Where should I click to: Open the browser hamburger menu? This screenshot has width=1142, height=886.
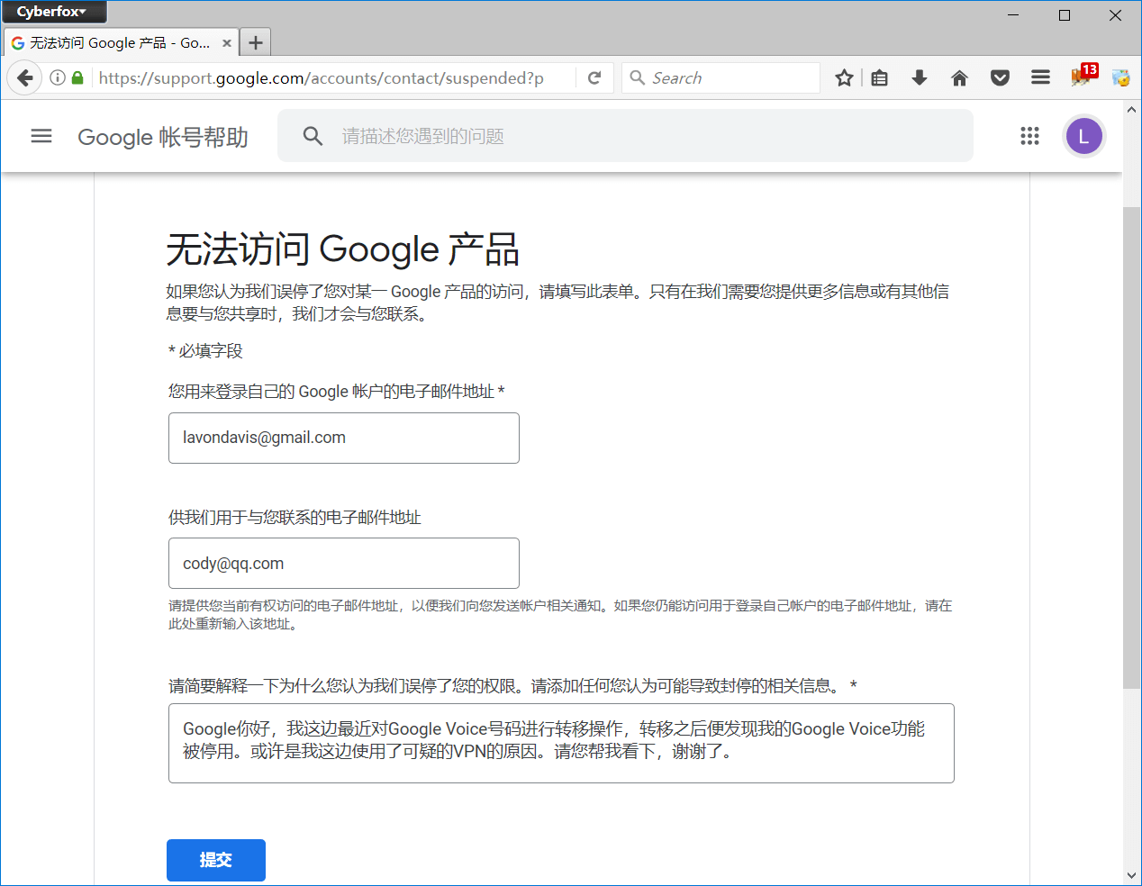pos(1040,78)
